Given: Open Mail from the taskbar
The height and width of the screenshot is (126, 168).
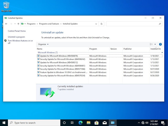Looking at the screenshot, I should click(x=104, y=123).
